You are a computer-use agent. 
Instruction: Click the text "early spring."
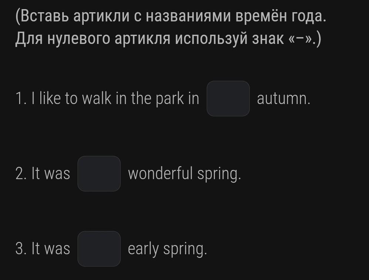167,249
